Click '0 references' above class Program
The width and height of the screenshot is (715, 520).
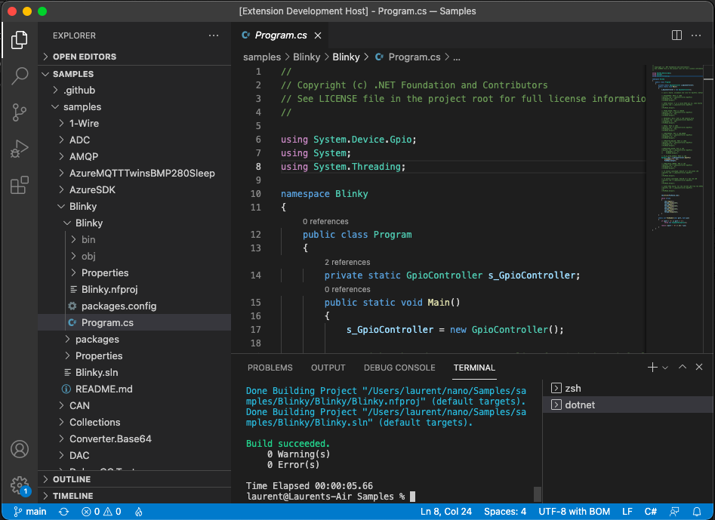(325, 221)
